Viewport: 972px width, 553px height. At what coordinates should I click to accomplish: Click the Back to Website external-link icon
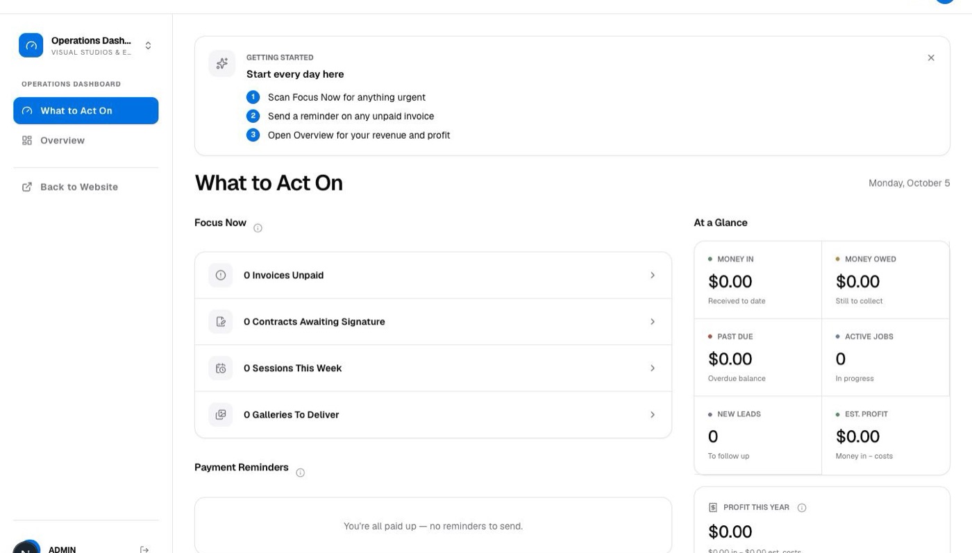pos(27,187)
